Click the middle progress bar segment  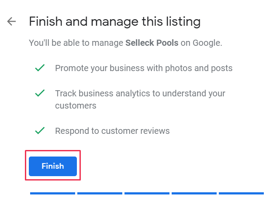147,193
